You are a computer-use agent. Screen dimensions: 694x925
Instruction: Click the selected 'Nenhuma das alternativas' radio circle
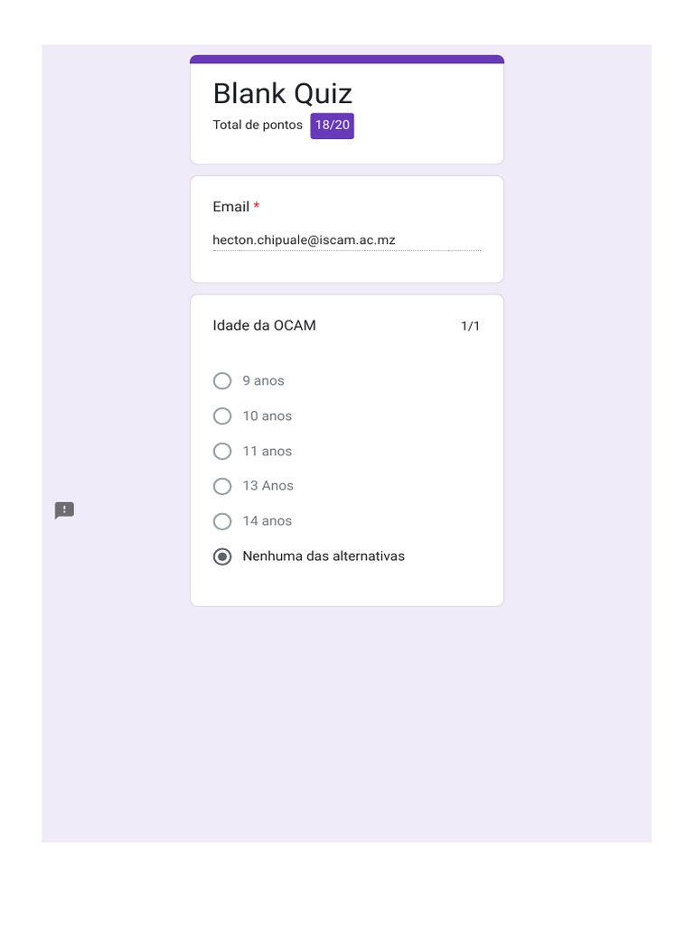point(222,556)
